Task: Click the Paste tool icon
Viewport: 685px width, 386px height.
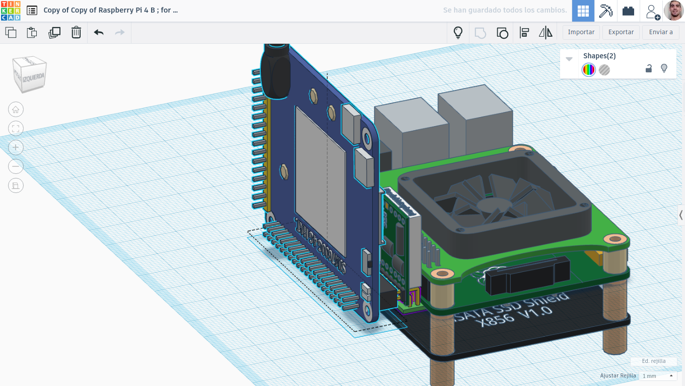Action: (32, 33)
